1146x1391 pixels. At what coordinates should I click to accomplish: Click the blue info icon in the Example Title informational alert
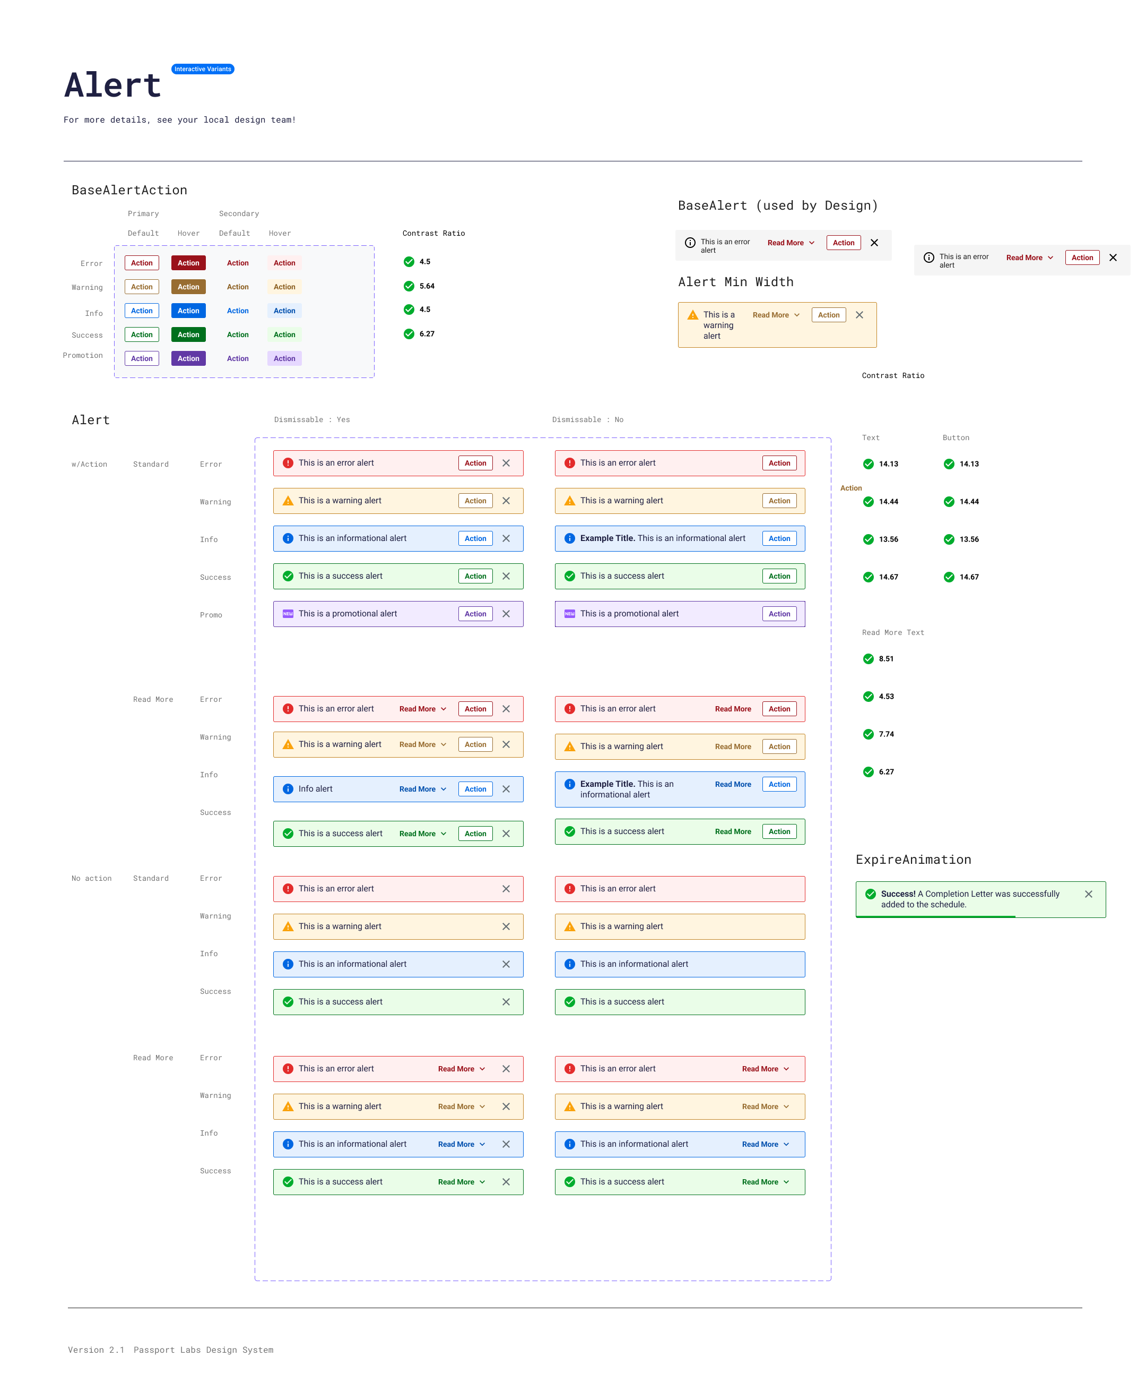tap(569, 538)
